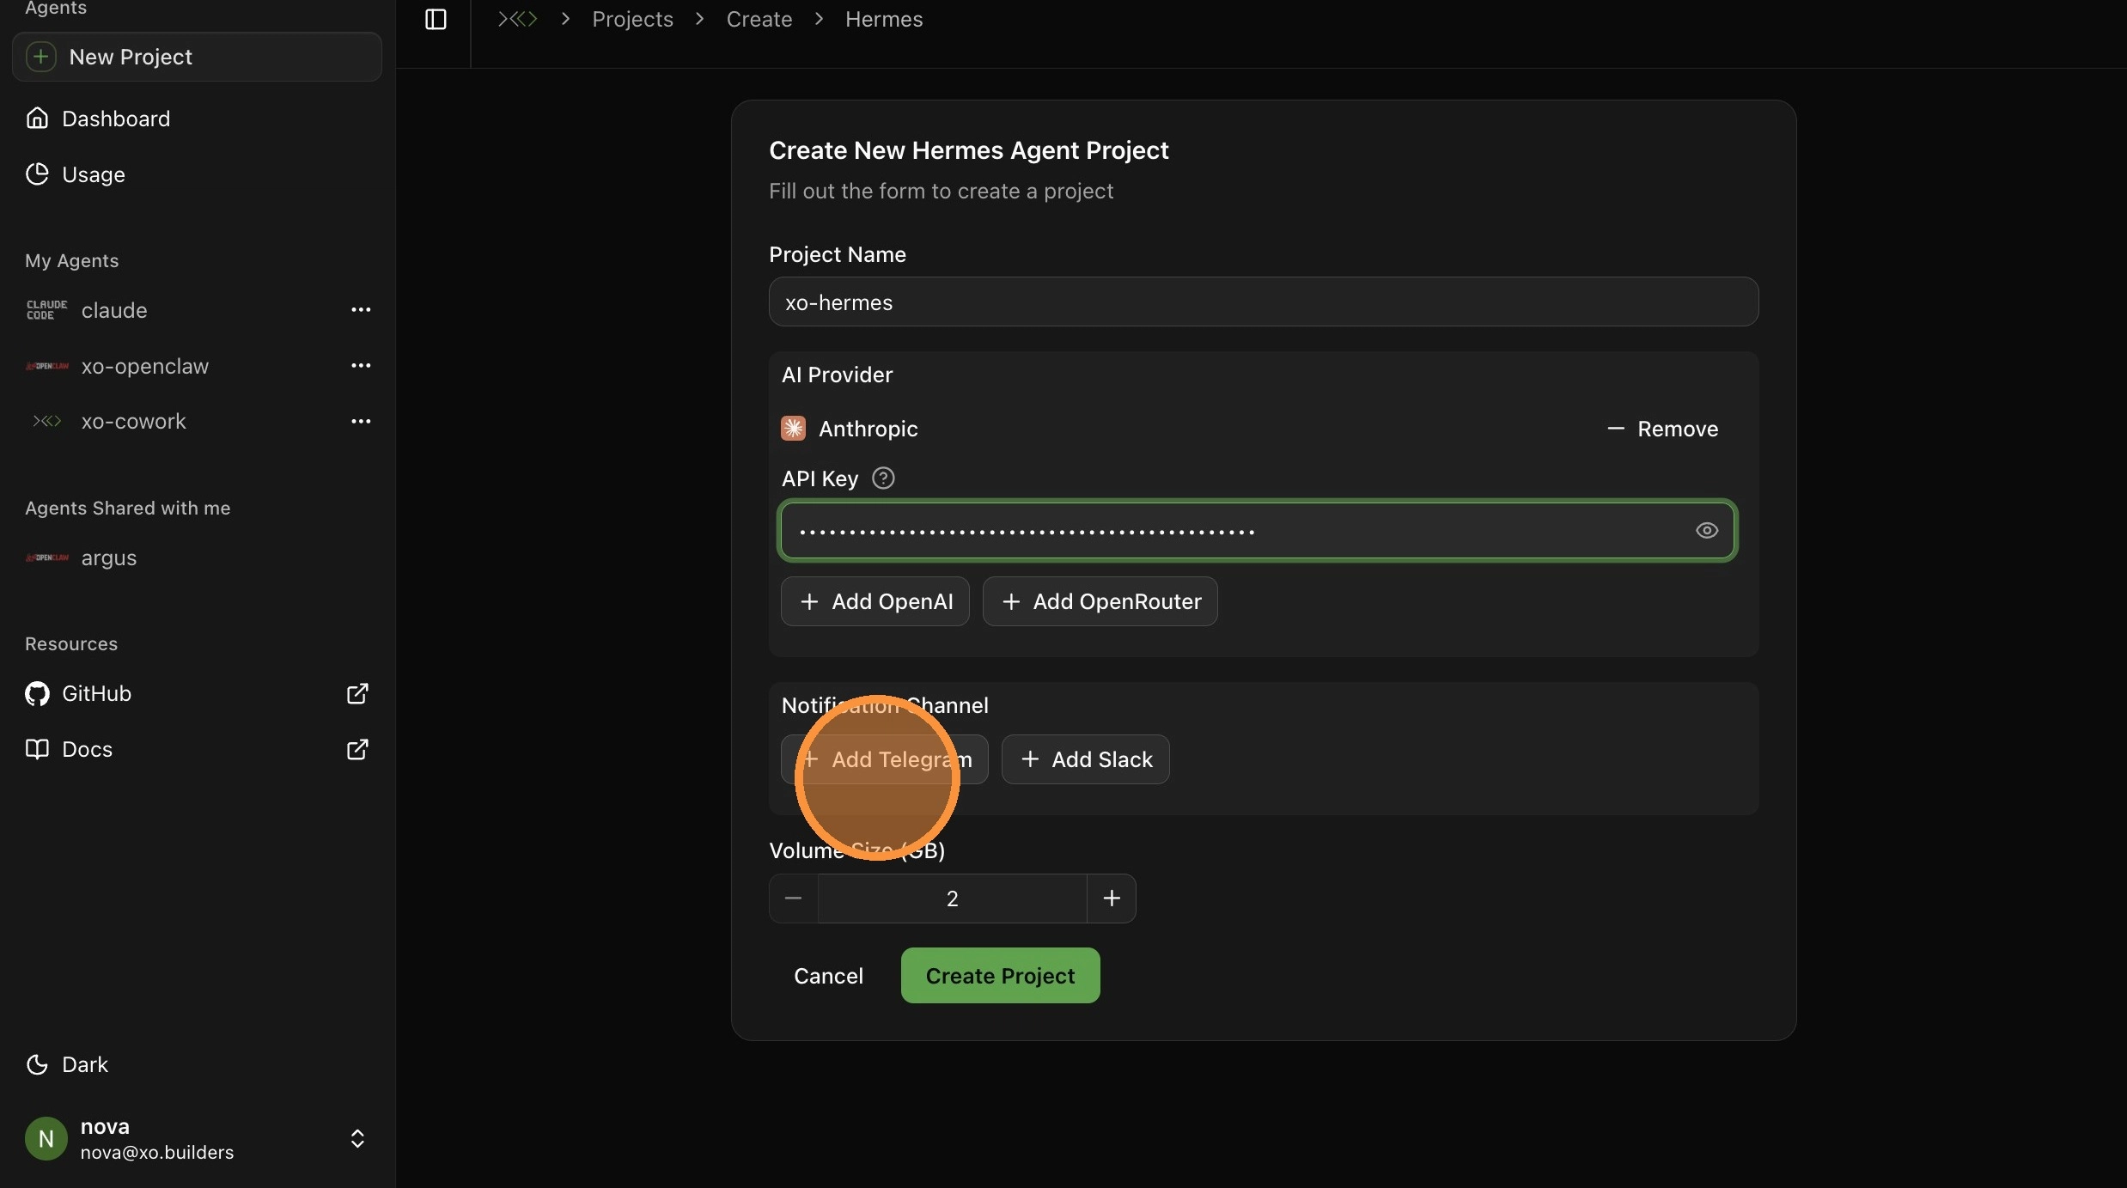
Task: Click the moon icon for Dark theme
Action: tap(37, 1064)
